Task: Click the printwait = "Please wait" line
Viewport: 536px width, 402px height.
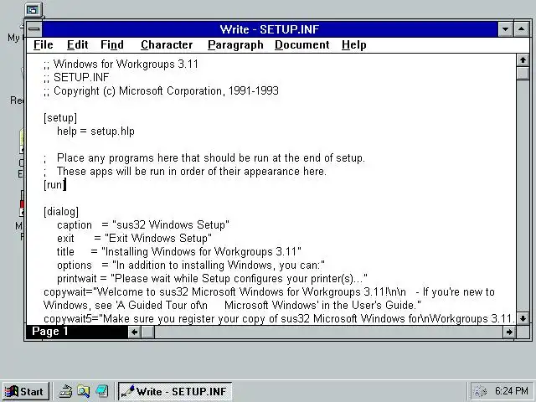Action: pos(212,279)
